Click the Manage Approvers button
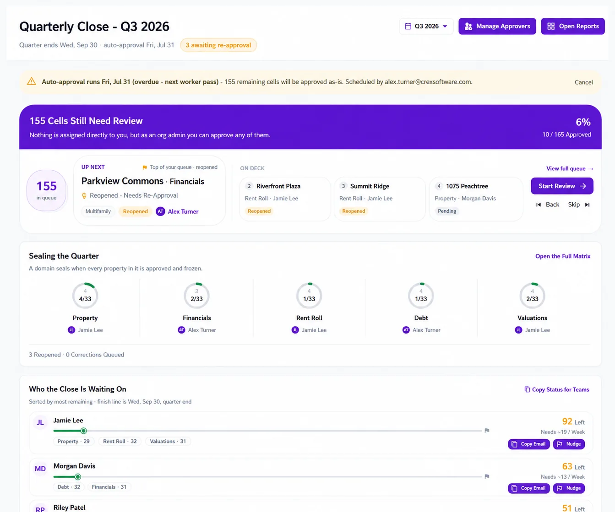615x512 pixels. (x=497, y=26)
